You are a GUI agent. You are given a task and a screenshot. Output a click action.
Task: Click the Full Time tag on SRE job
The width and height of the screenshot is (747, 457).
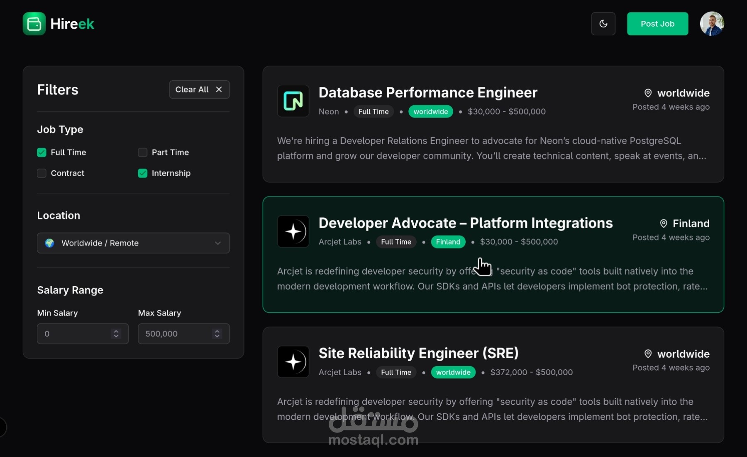pyautogui.click(x=396, y=372)
